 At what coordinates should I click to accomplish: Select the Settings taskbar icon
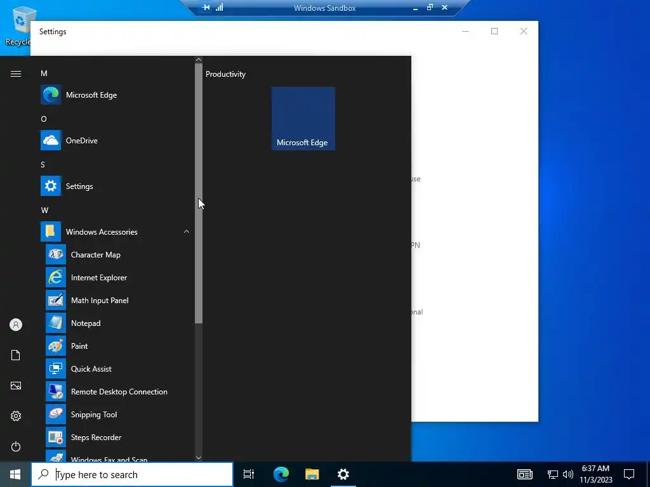(x=343, y=474)
